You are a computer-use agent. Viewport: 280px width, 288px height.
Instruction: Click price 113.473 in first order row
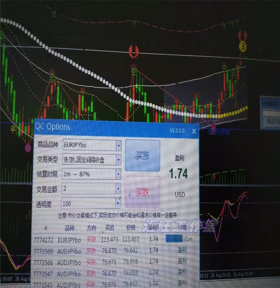click(109, 239)
